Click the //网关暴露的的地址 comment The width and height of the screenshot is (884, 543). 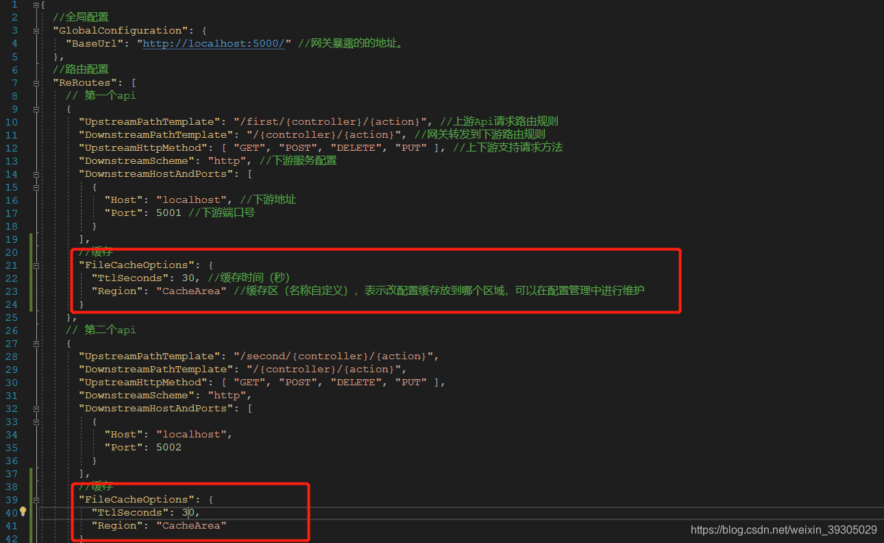350,43
